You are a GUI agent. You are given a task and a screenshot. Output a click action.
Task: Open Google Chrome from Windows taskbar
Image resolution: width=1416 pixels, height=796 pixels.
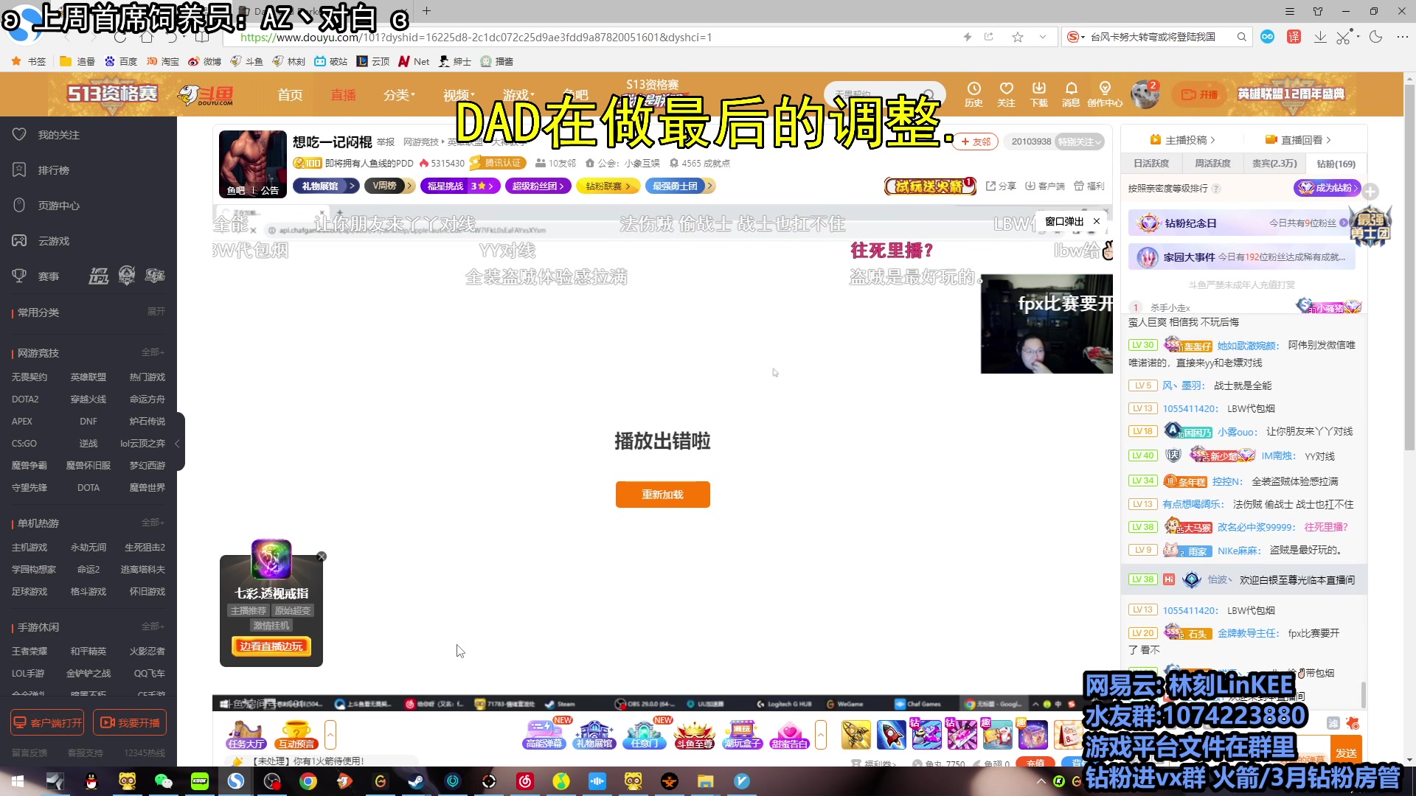click(308, 781)
